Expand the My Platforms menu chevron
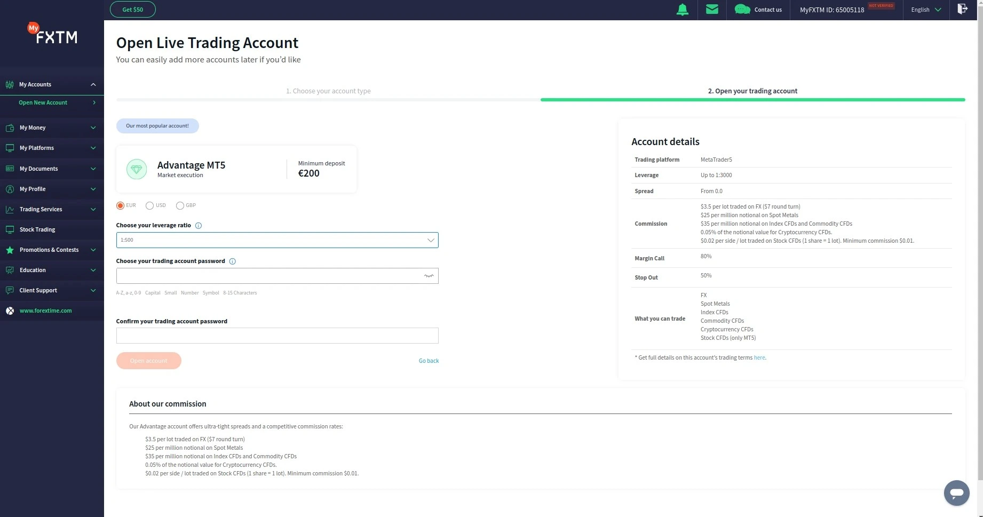 coord(93,148)
